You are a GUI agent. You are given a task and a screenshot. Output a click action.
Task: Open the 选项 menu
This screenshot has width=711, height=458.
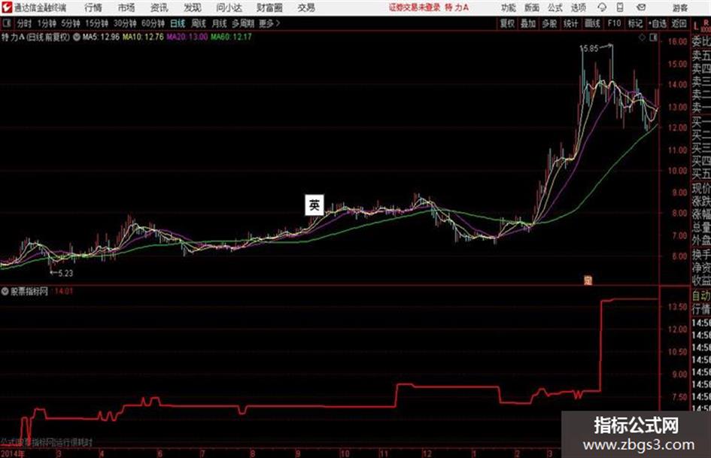pos(578,8)
